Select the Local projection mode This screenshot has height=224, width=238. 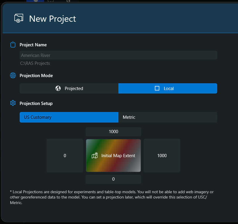(x=168, y=89)
